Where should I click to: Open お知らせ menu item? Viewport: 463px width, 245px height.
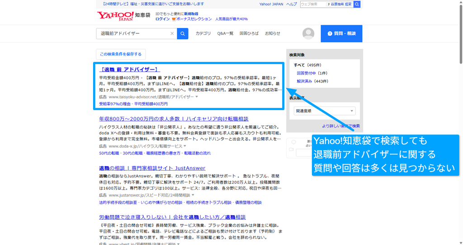point(273,33)
